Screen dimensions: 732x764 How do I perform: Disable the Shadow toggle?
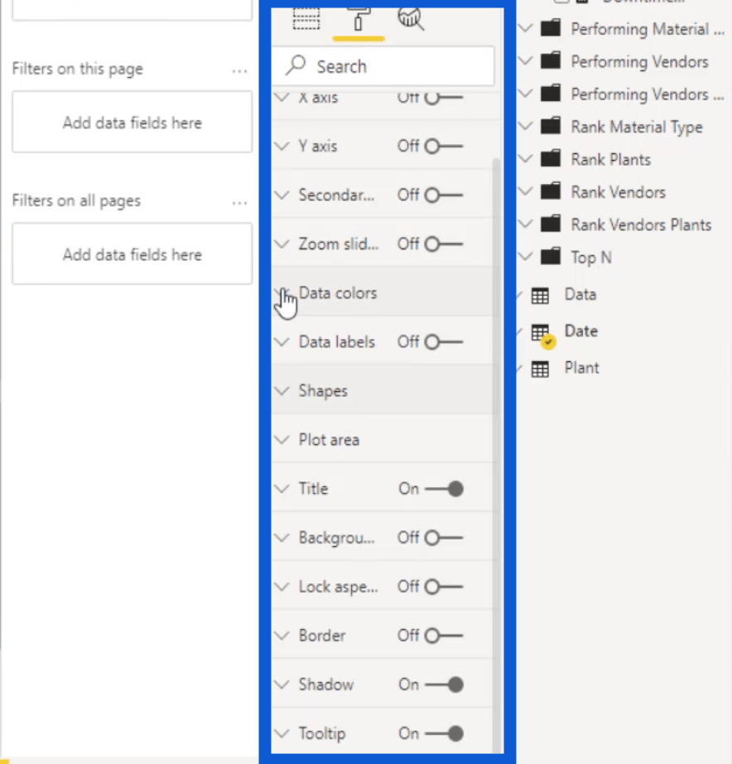click(443, 684)
